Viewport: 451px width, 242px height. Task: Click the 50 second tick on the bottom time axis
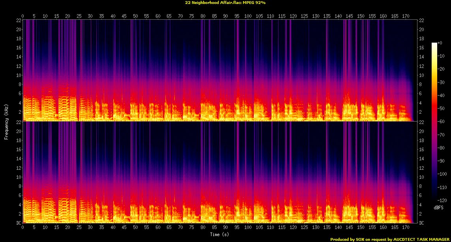(135, 228)
